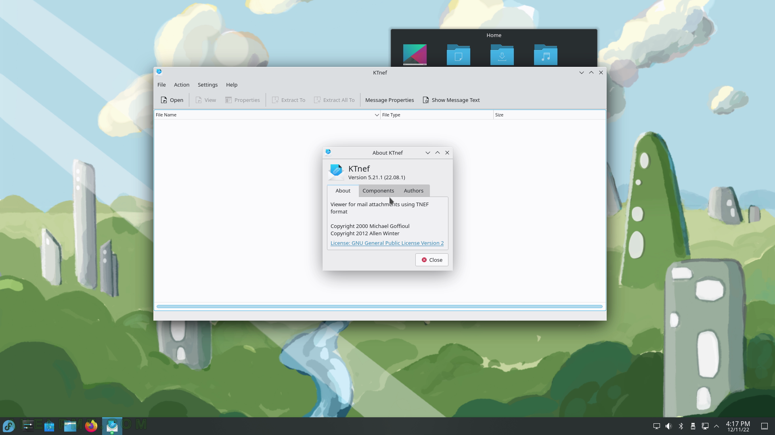This screenshot has width=775, height=435.
Task: Switch to the Components tab
Action: [378, 191]
